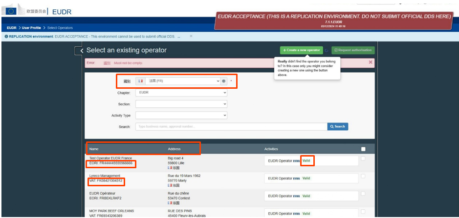Tick the select-all checkbox in table header
This screenshot has height=218, width=459.
tap(363, 149)
